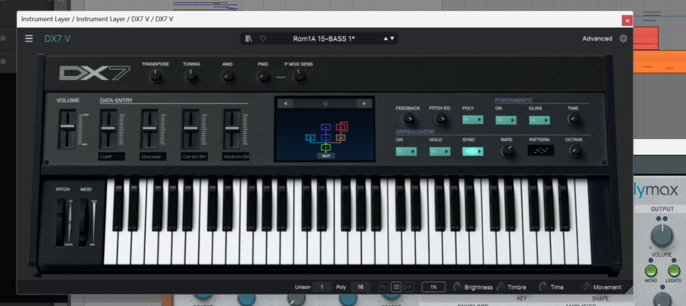This screenshot has height=306, width=686.
Task: Select previous algorithm with left arrow
Action: [x=285, y=103]
